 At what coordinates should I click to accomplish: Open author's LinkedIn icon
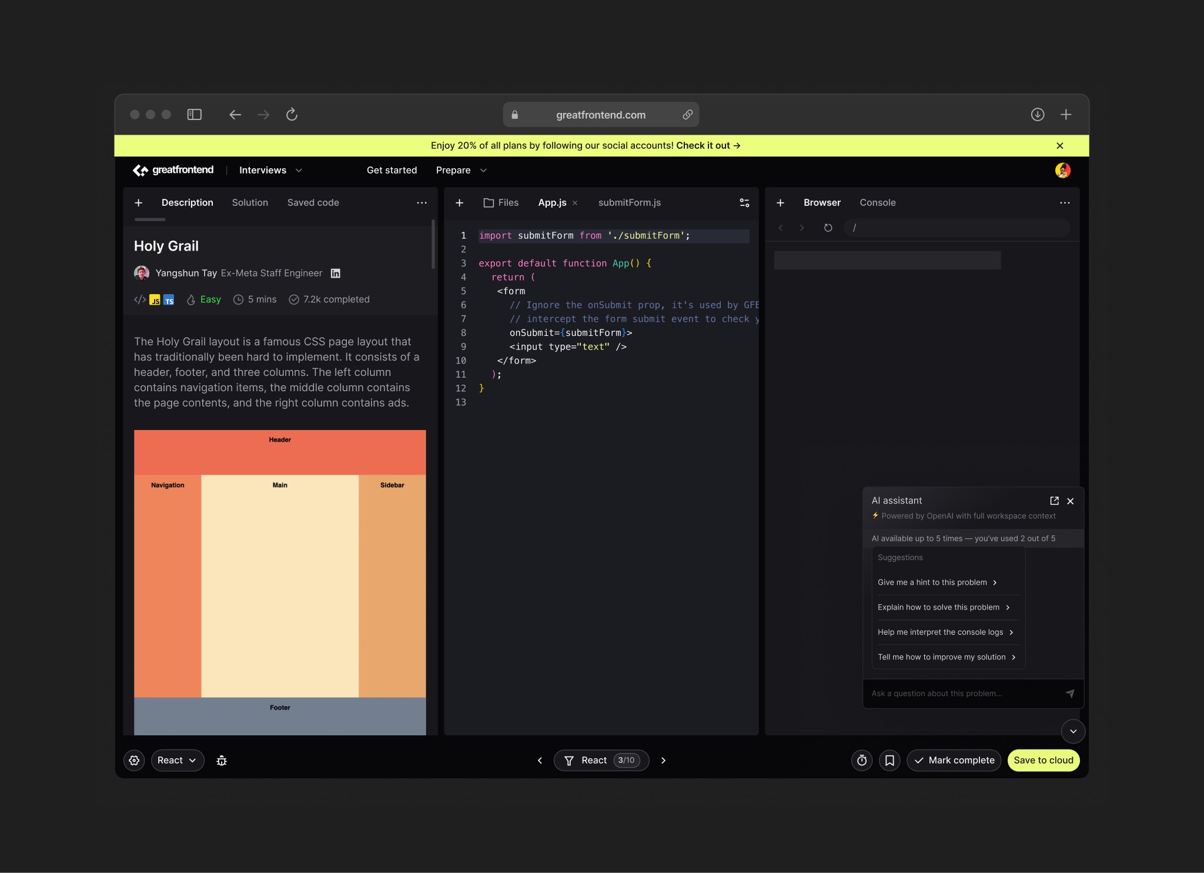click(336, 274)
